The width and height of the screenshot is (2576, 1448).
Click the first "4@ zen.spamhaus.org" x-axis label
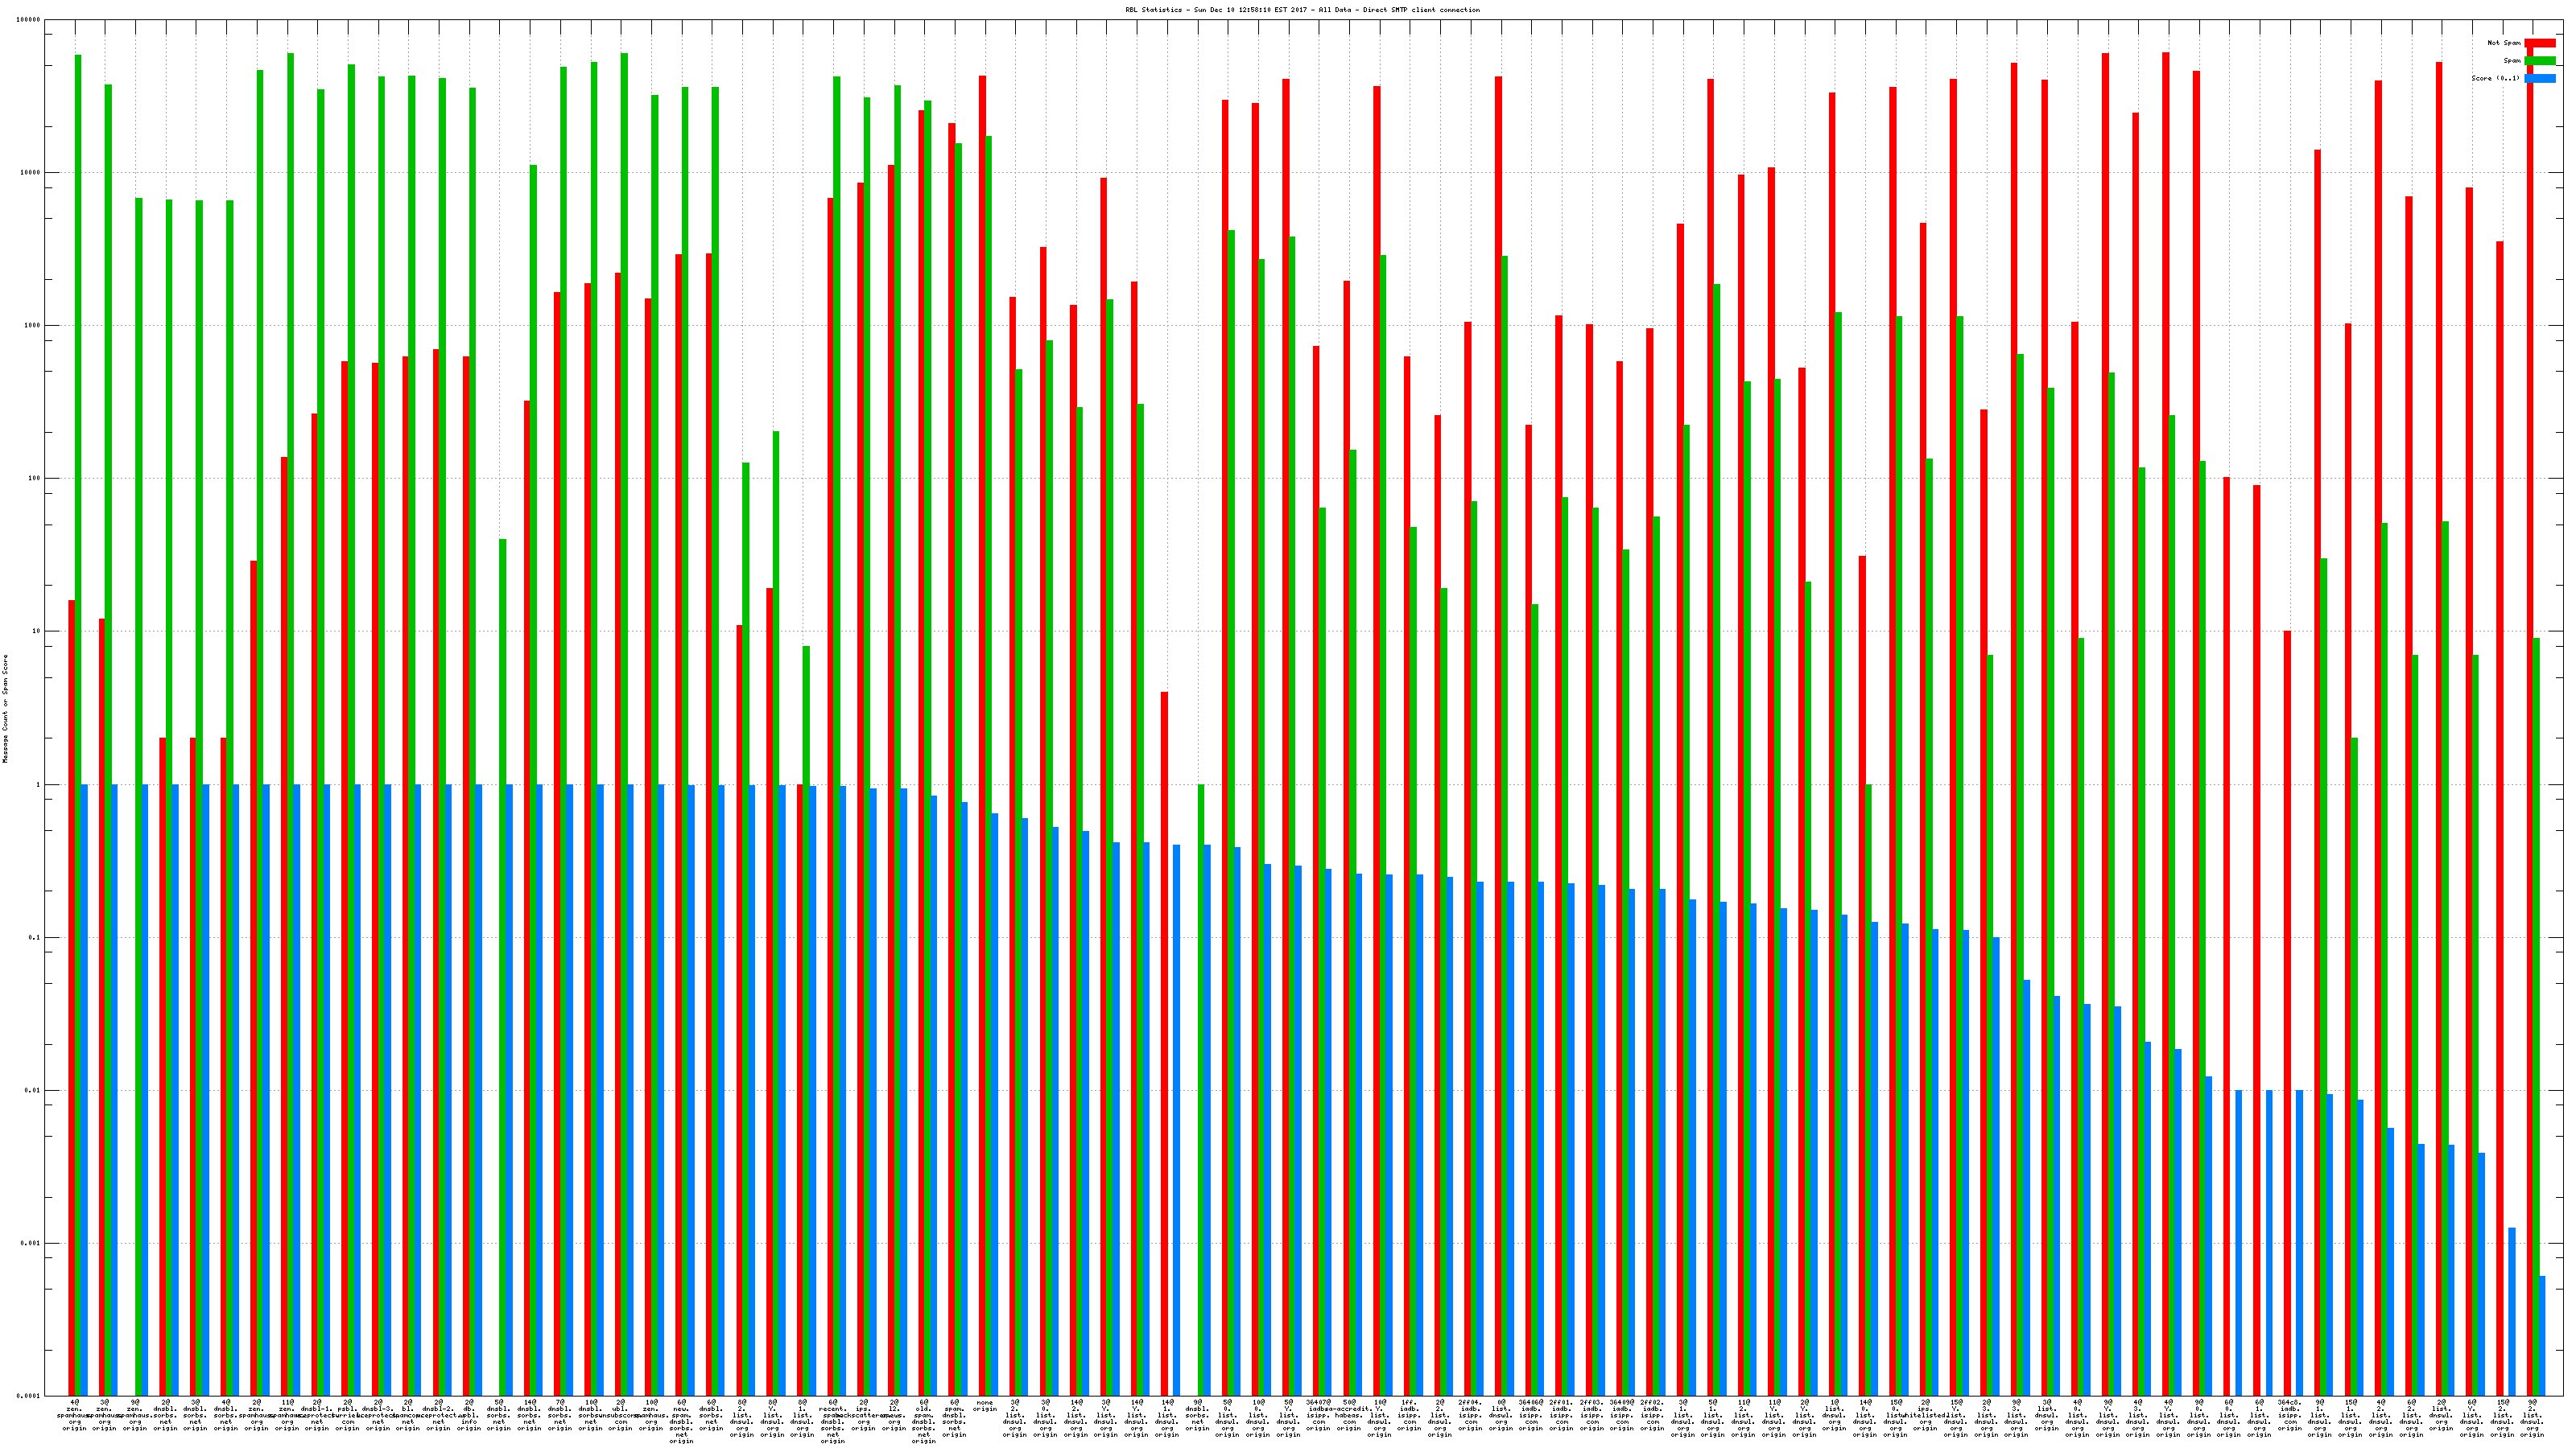coord(75,1414)
